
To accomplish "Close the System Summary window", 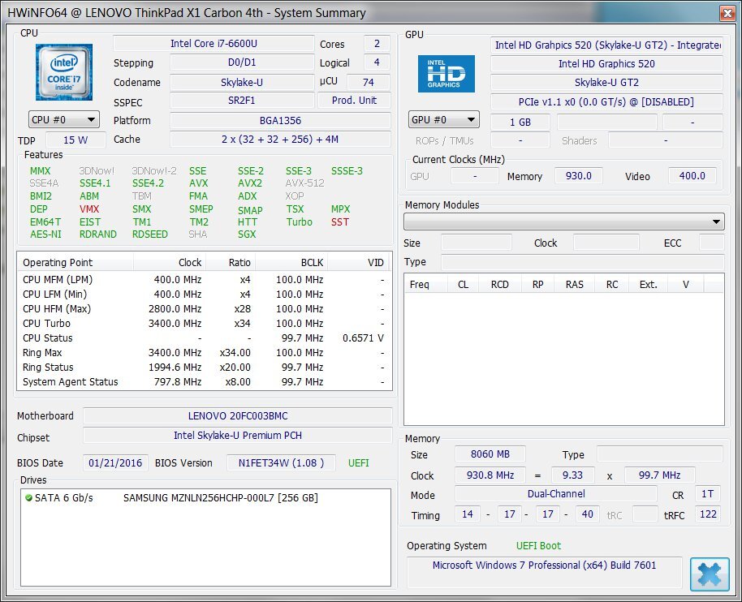I will [726, 12].
